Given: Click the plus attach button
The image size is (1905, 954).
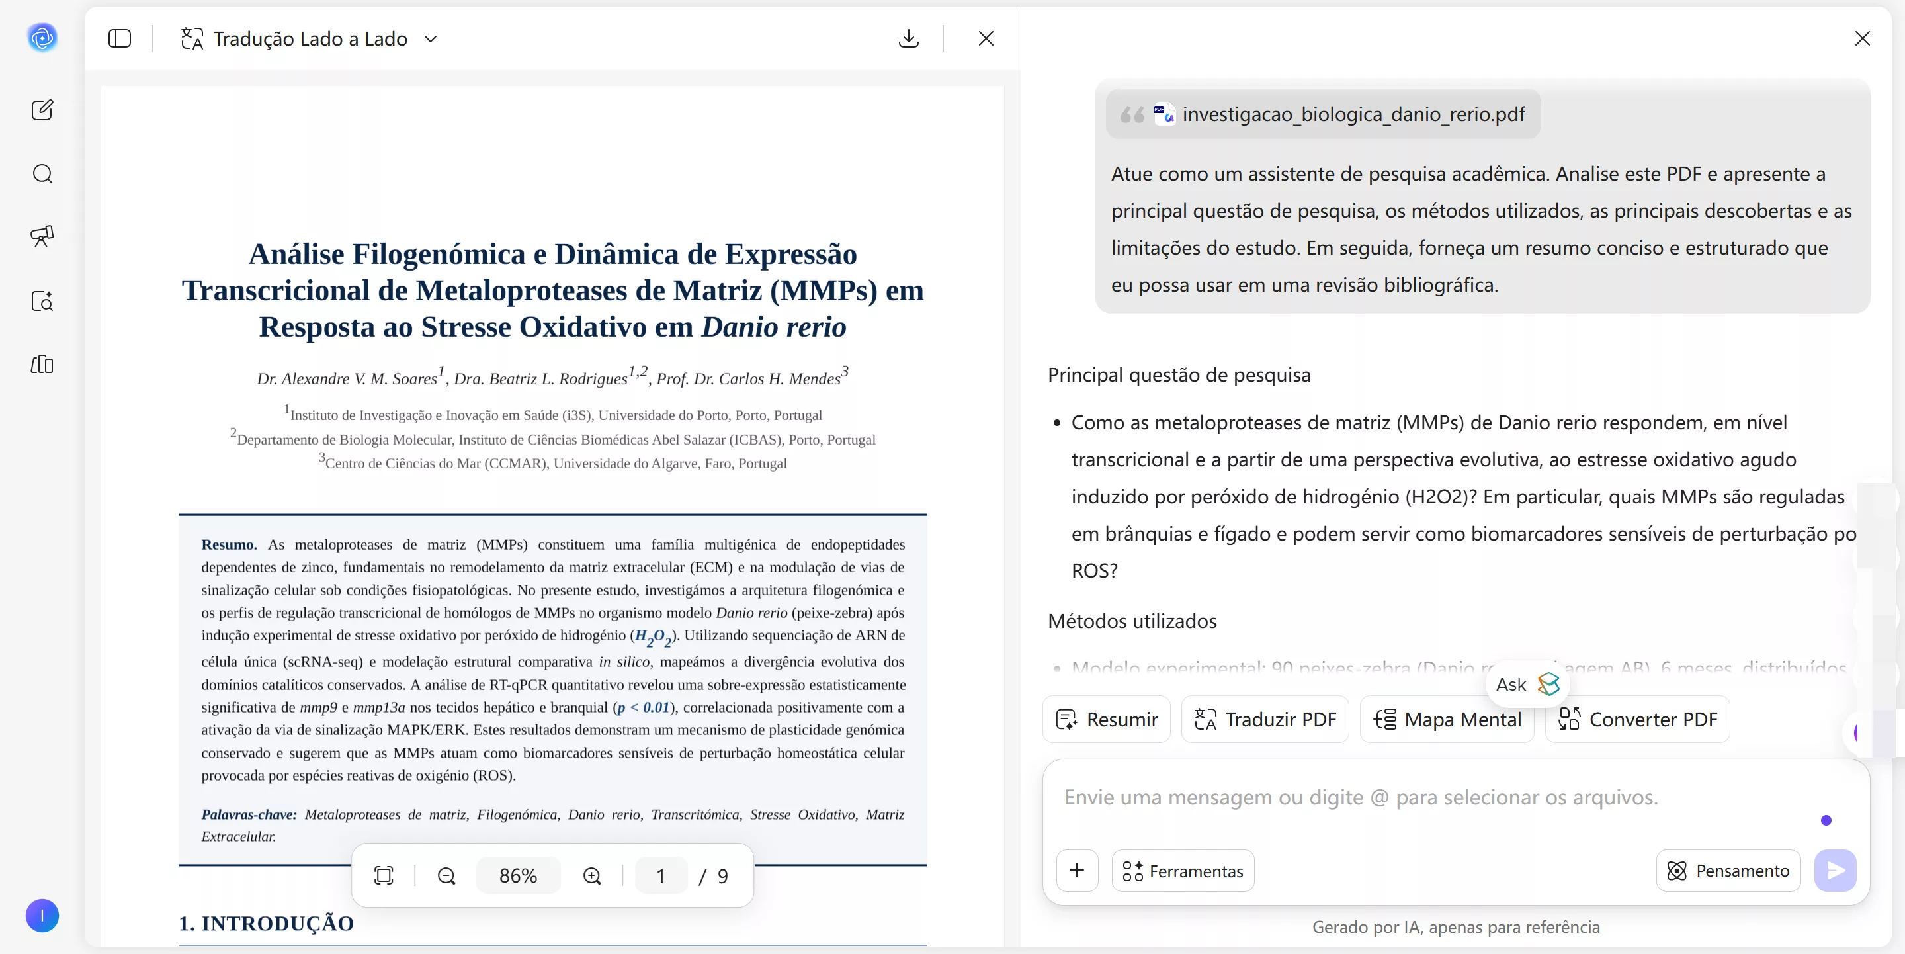Looking at the screenshot, I should click(1078, 871).
